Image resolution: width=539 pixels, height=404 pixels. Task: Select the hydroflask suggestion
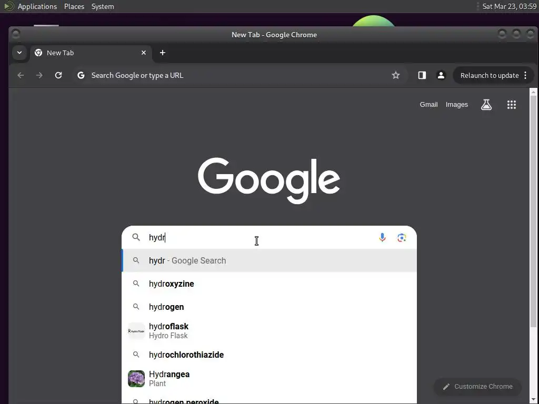point(269,331)
